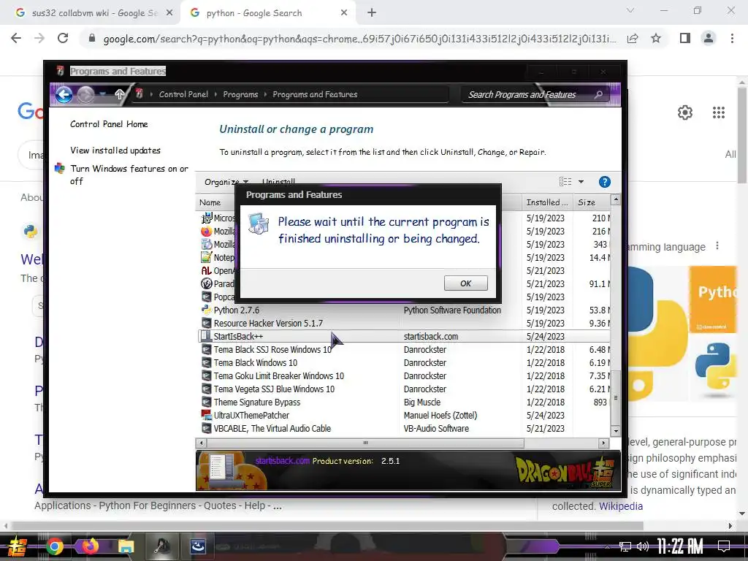Click the VB-Audio Software publisher cell
Screen dimensions: 748x561
pos(436,428)
